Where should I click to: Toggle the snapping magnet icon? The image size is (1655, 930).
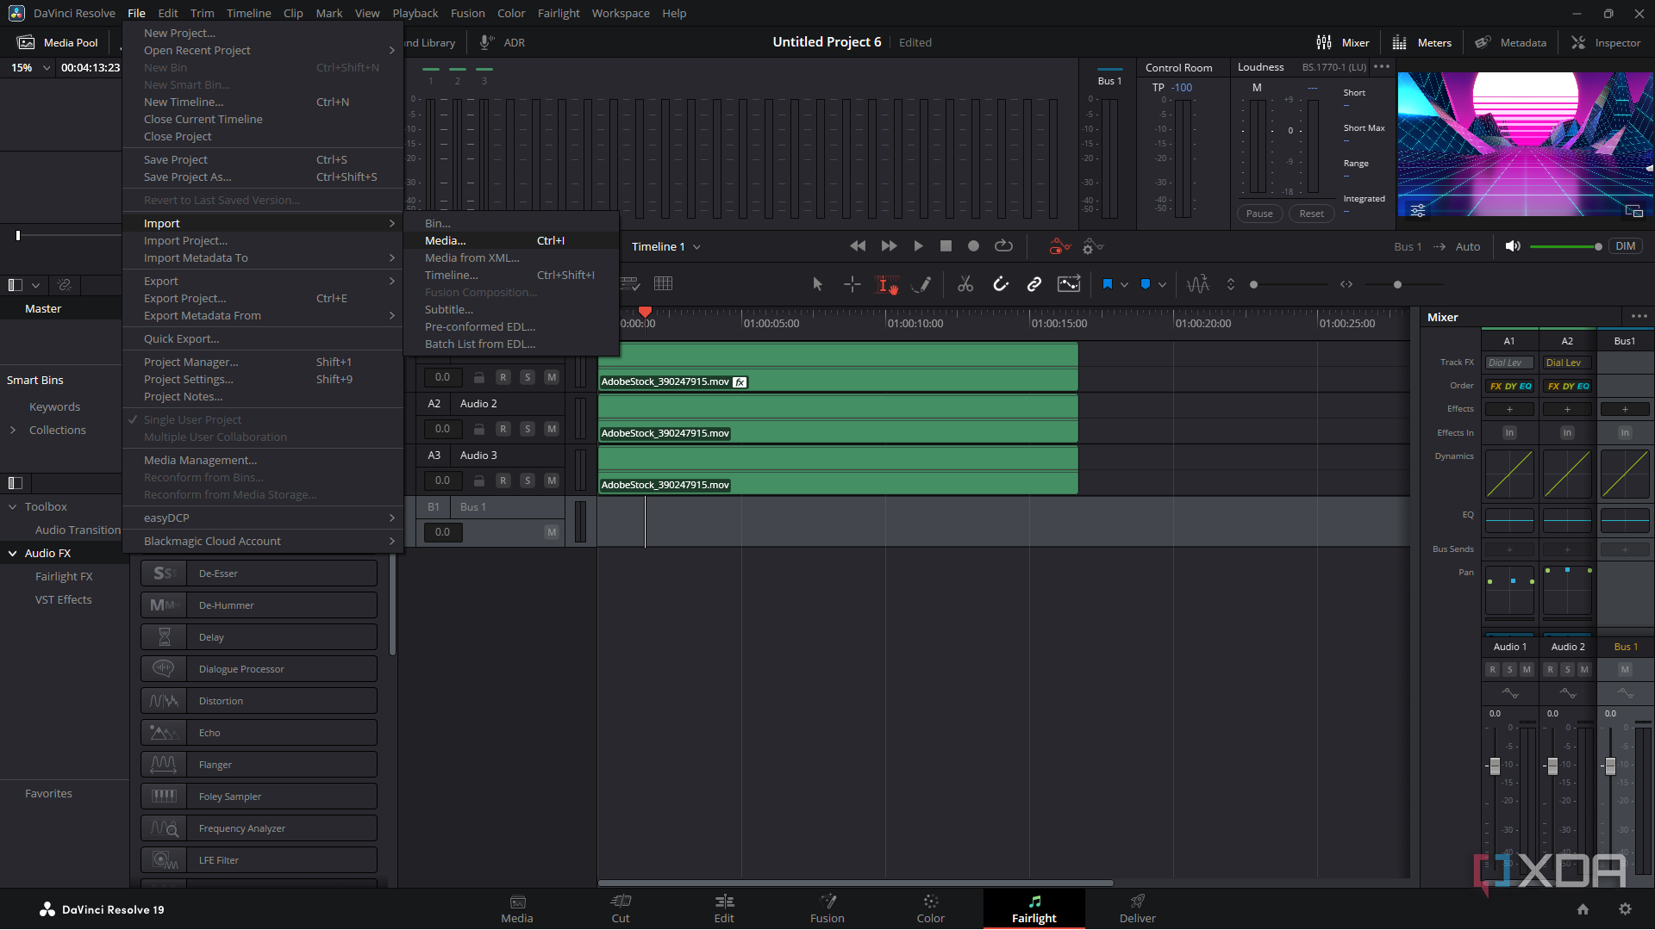point(1000,284)
